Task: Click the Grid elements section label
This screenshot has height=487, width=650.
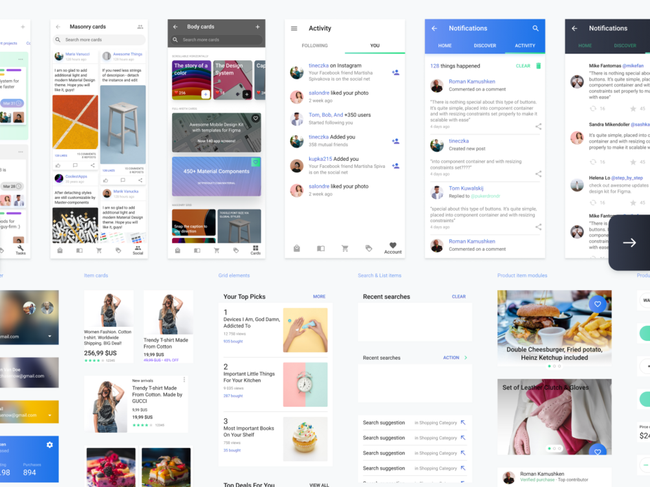Action: coord(233,275)
